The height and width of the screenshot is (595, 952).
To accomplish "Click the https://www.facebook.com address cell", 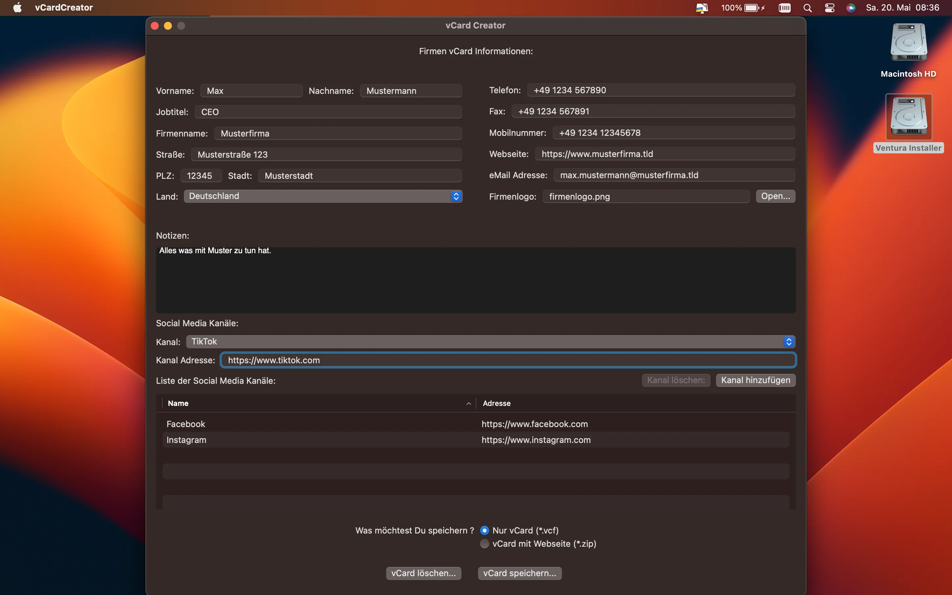I will pos(535,424).
